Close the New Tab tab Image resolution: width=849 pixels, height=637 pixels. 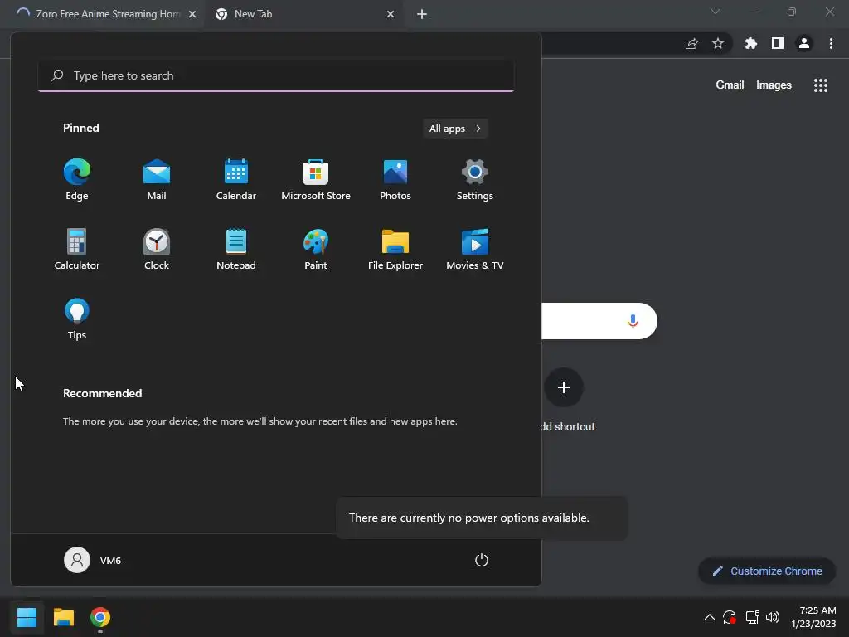391,14
